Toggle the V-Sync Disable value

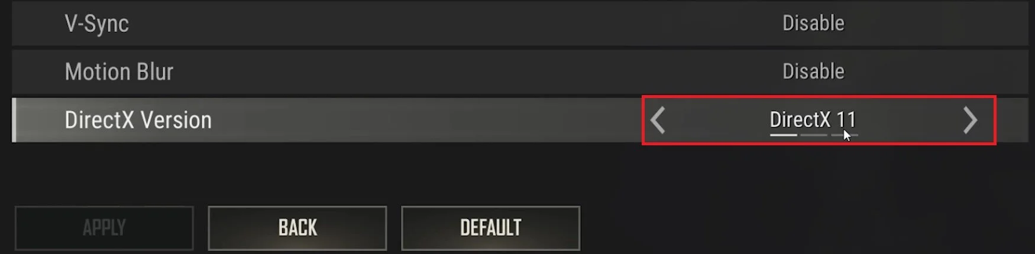[x=813, y=23]
